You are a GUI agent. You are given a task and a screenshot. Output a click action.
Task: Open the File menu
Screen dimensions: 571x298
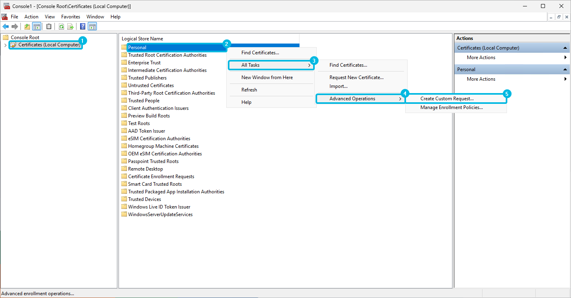[14, 17]
